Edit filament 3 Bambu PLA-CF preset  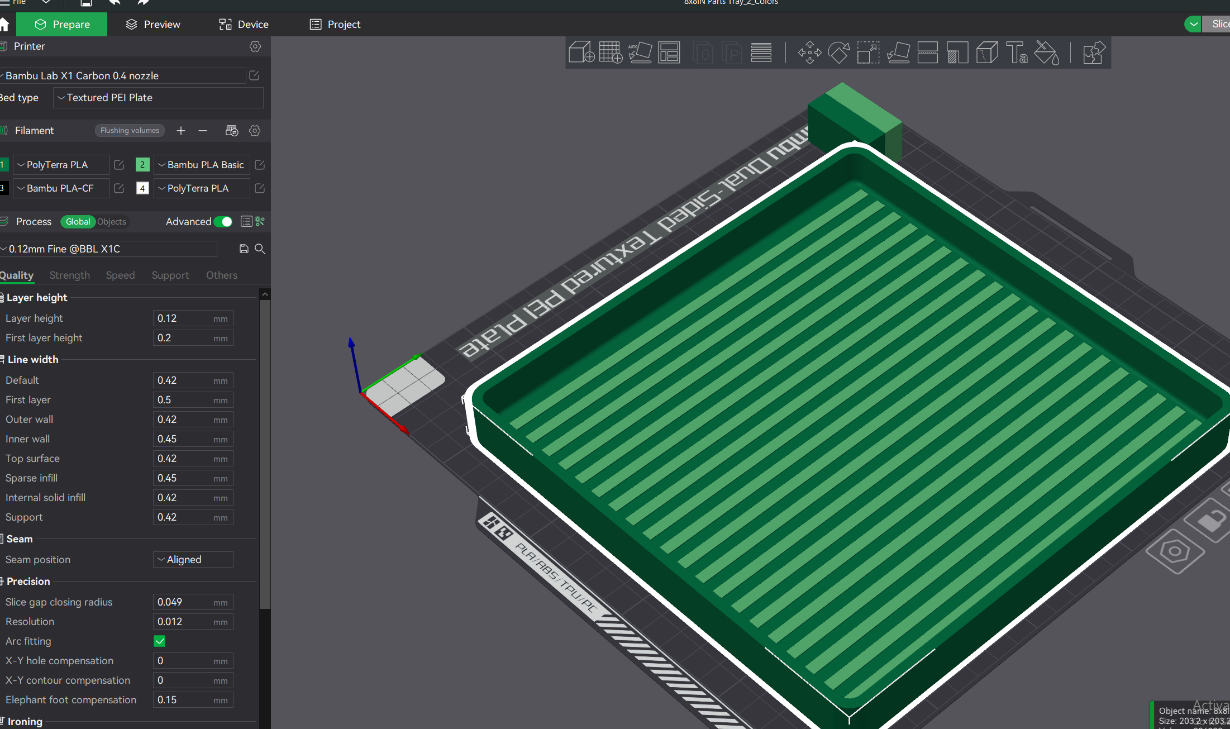point(119,188)
